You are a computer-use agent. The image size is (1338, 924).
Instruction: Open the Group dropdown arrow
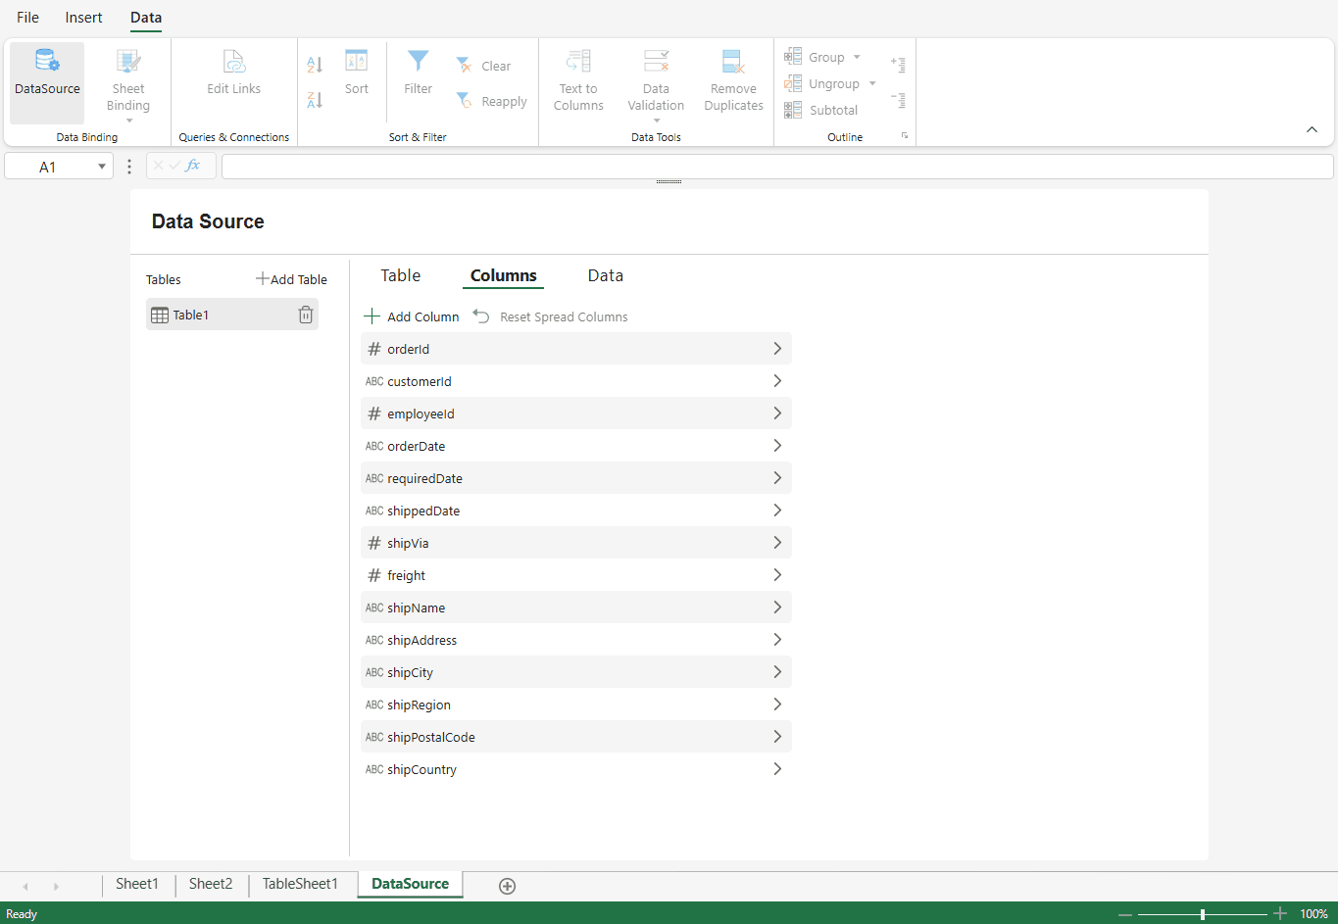[x=857, y=57]
